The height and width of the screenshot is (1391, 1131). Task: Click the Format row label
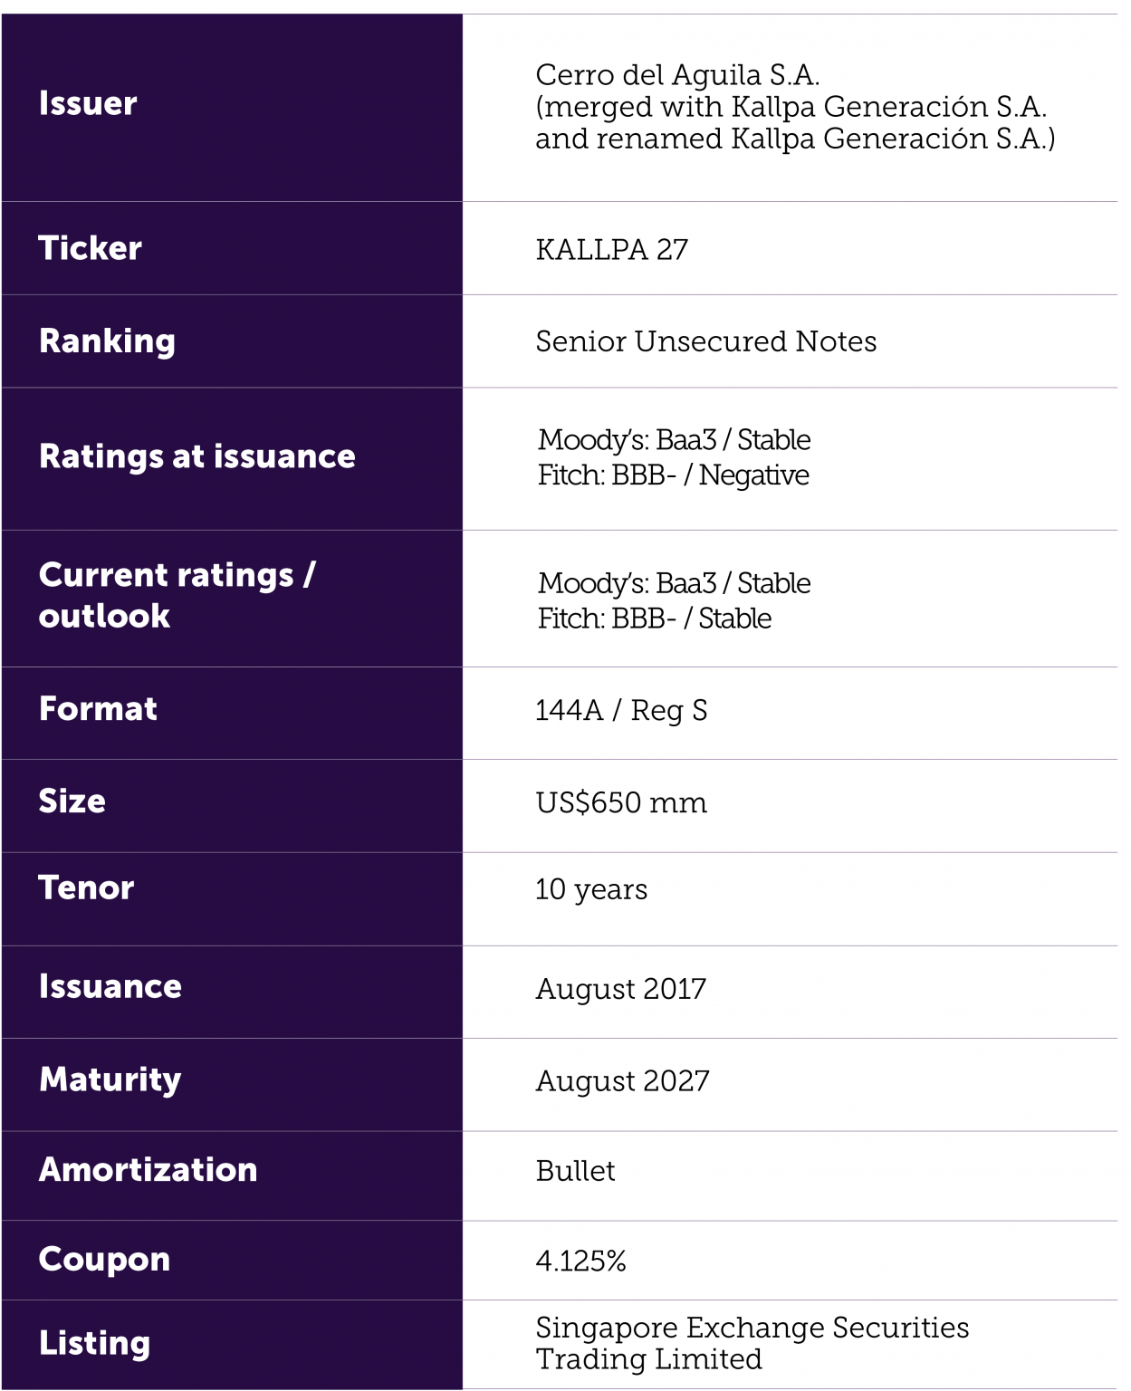point(98,709)
